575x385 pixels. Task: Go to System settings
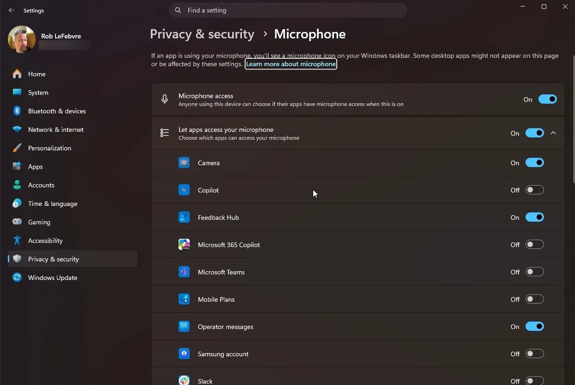[x=73, y=93]
